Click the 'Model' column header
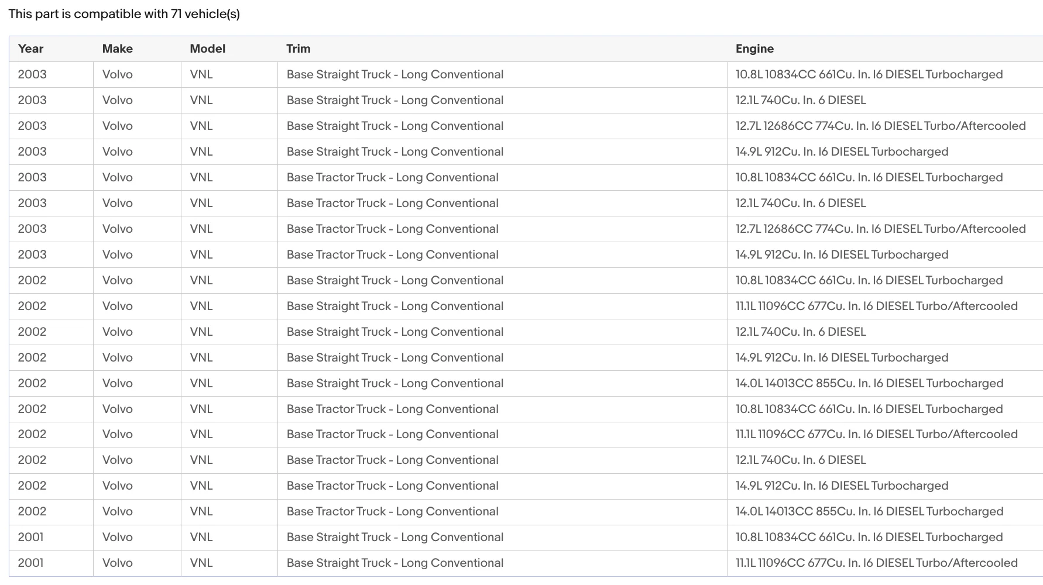Viewport: 1043px width, 585px height. click(x=229, y=49)
